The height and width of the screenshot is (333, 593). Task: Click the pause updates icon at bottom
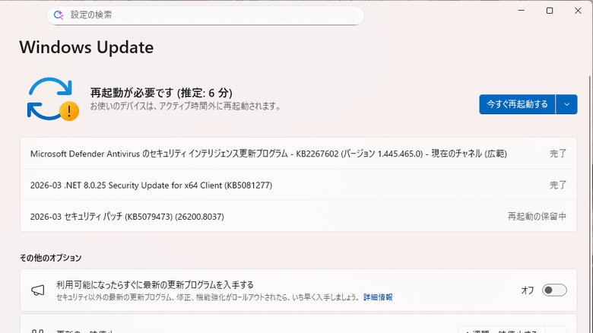(x=38, y=331)
